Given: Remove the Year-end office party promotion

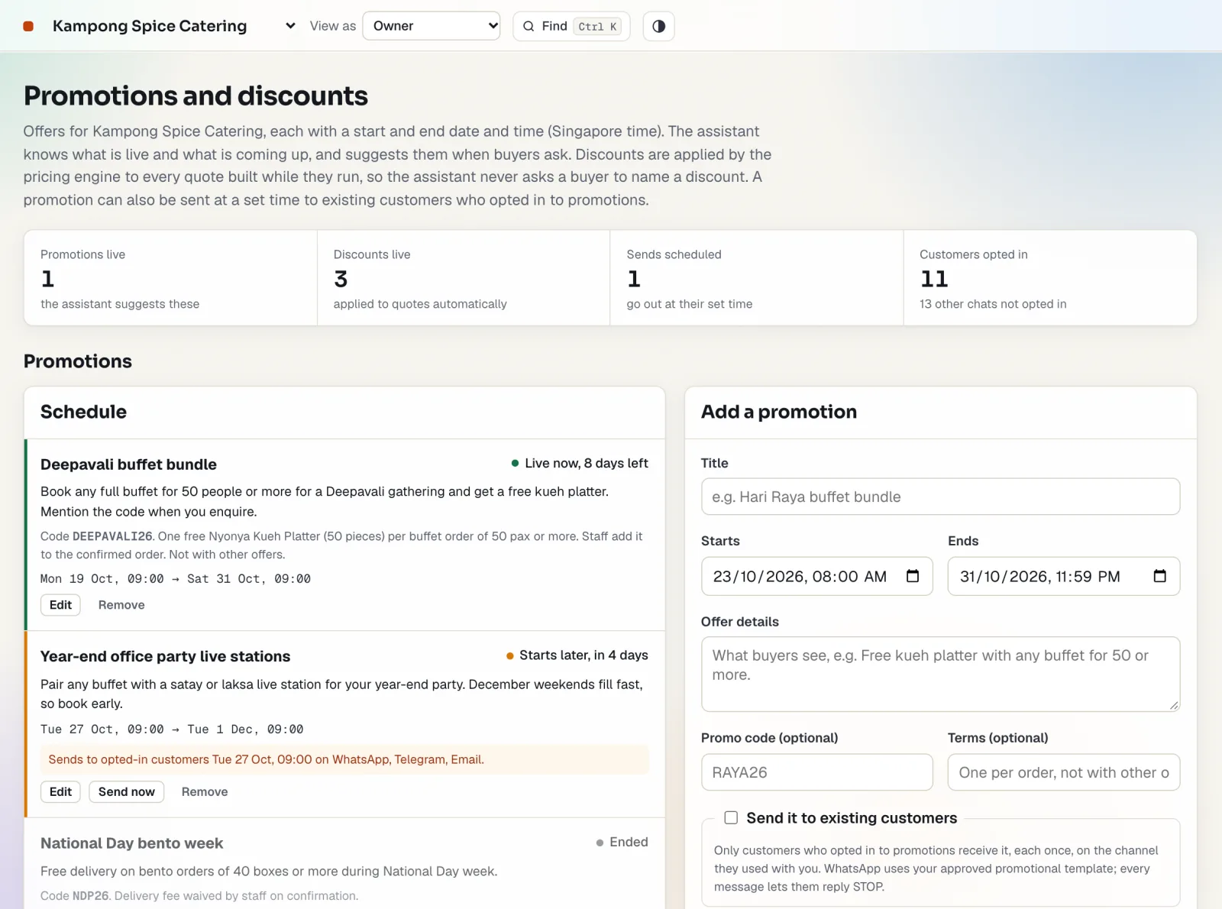Looking at the screenshot, I should tap(205, 792).
